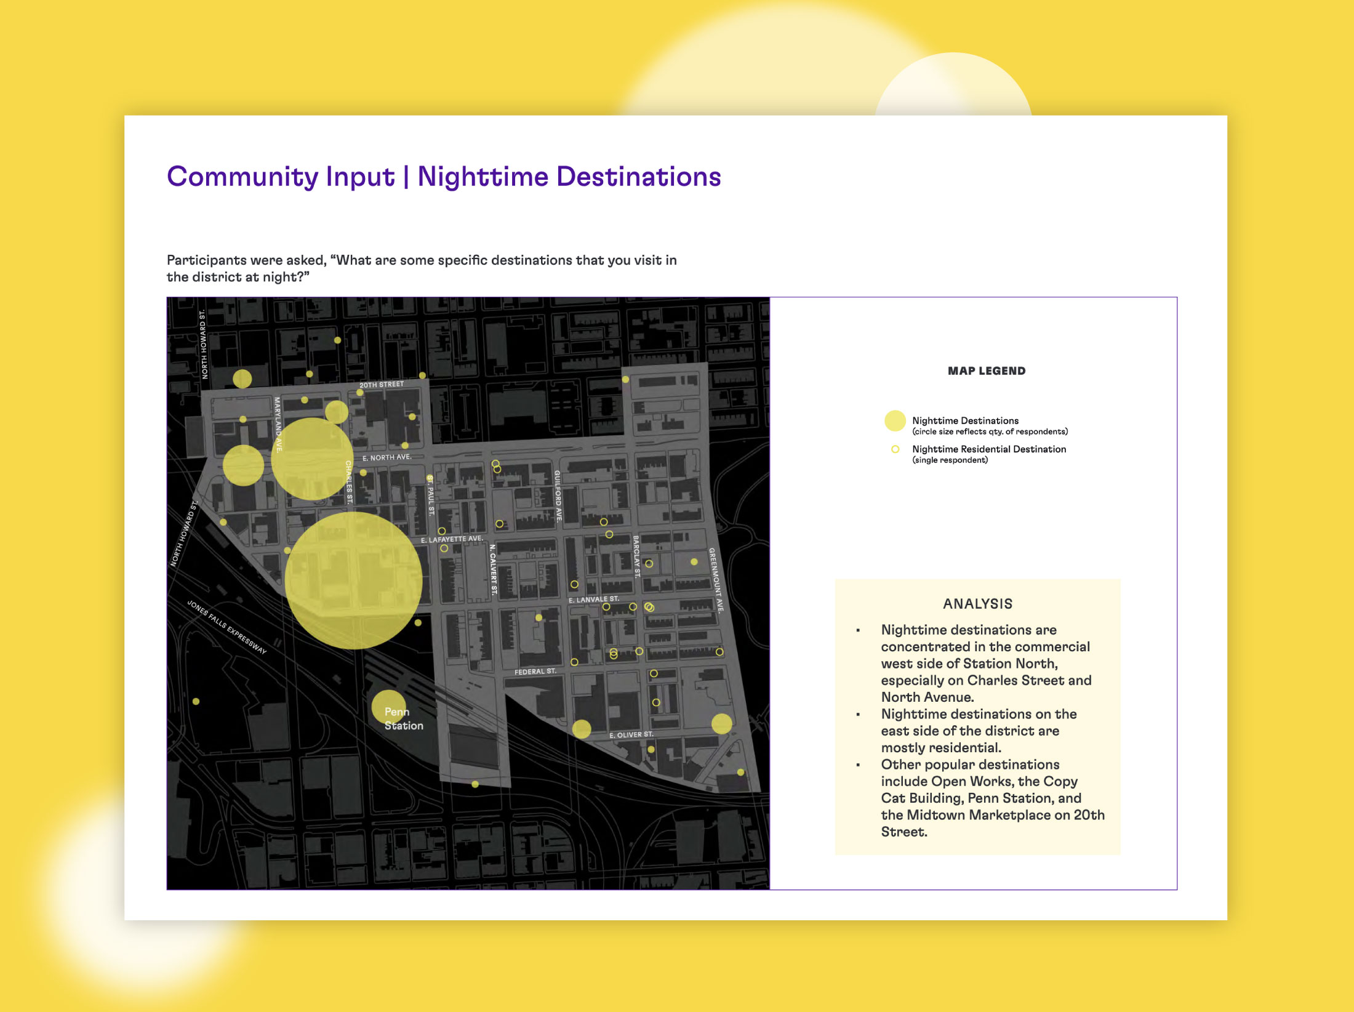Click the Greenmount Ave. street label

(x=715, y=580)
